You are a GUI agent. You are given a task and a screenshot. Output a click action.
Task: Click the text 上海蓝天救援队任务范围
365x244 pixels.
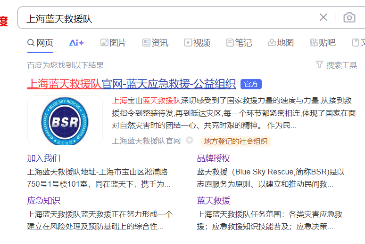pyautogui.click(x=240, y=214)
